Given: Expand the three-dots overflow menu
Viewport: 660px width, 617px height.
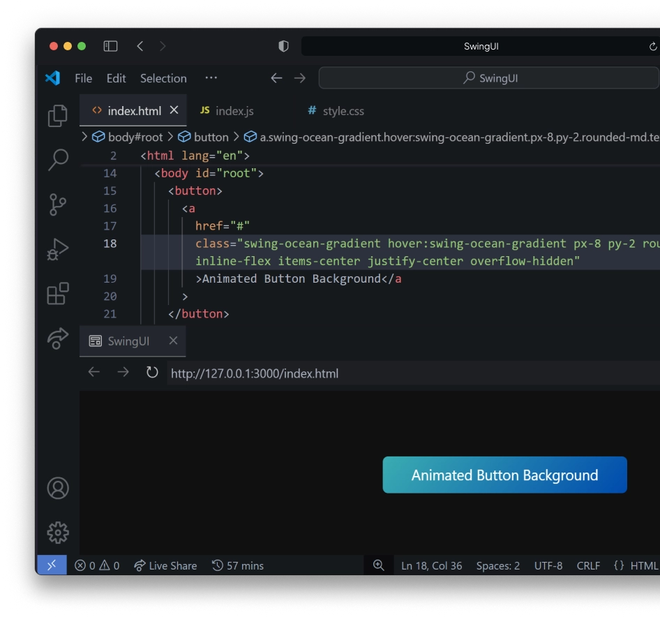Looking at the screenshot, I should (211, 78).
